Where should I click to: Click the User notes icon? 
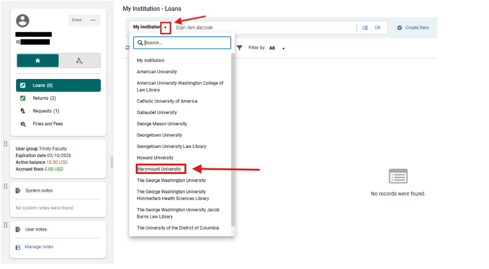(x=18, y=229)
